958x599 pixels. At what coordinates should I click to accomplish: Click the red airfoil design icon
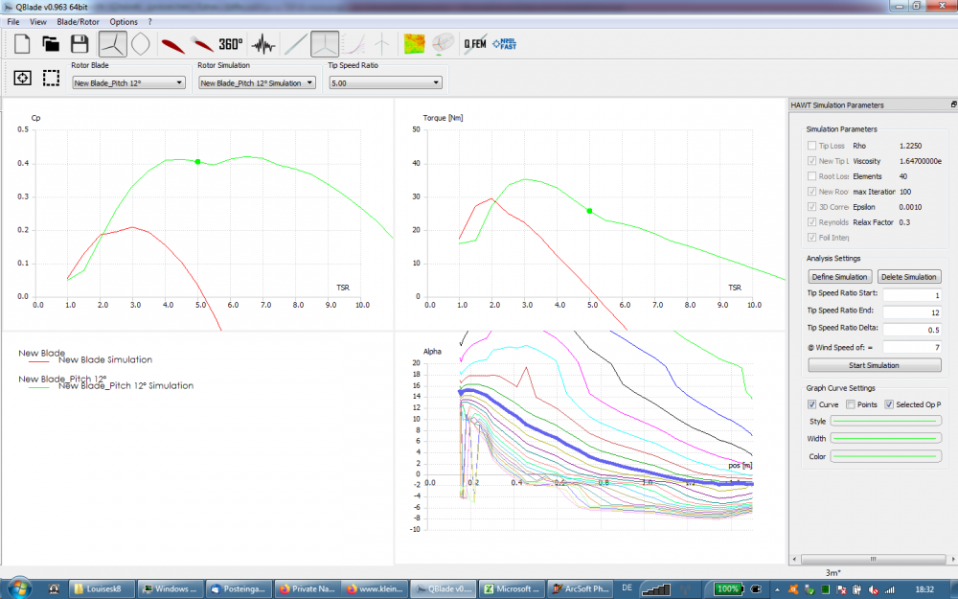point(172,44)
